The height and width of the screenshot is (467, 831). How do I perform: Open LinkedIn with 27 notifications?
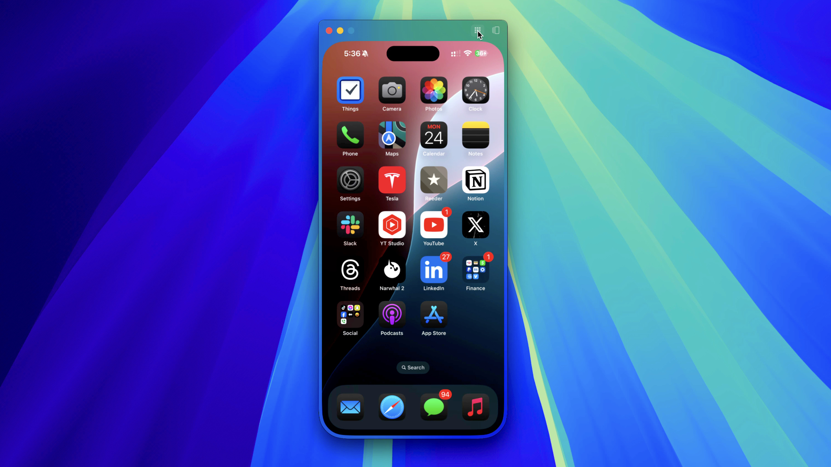pyautogui.click(x=433, y=270)
